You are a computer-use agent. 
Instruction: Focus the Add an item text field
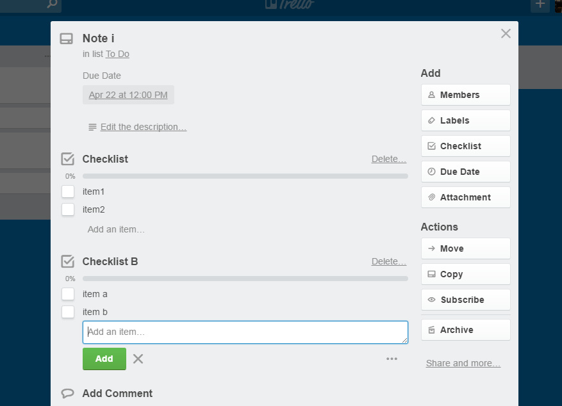tap(245, 332)
